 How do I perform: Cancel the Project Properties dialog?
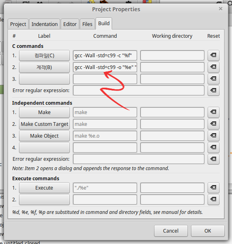coord(171,231)
